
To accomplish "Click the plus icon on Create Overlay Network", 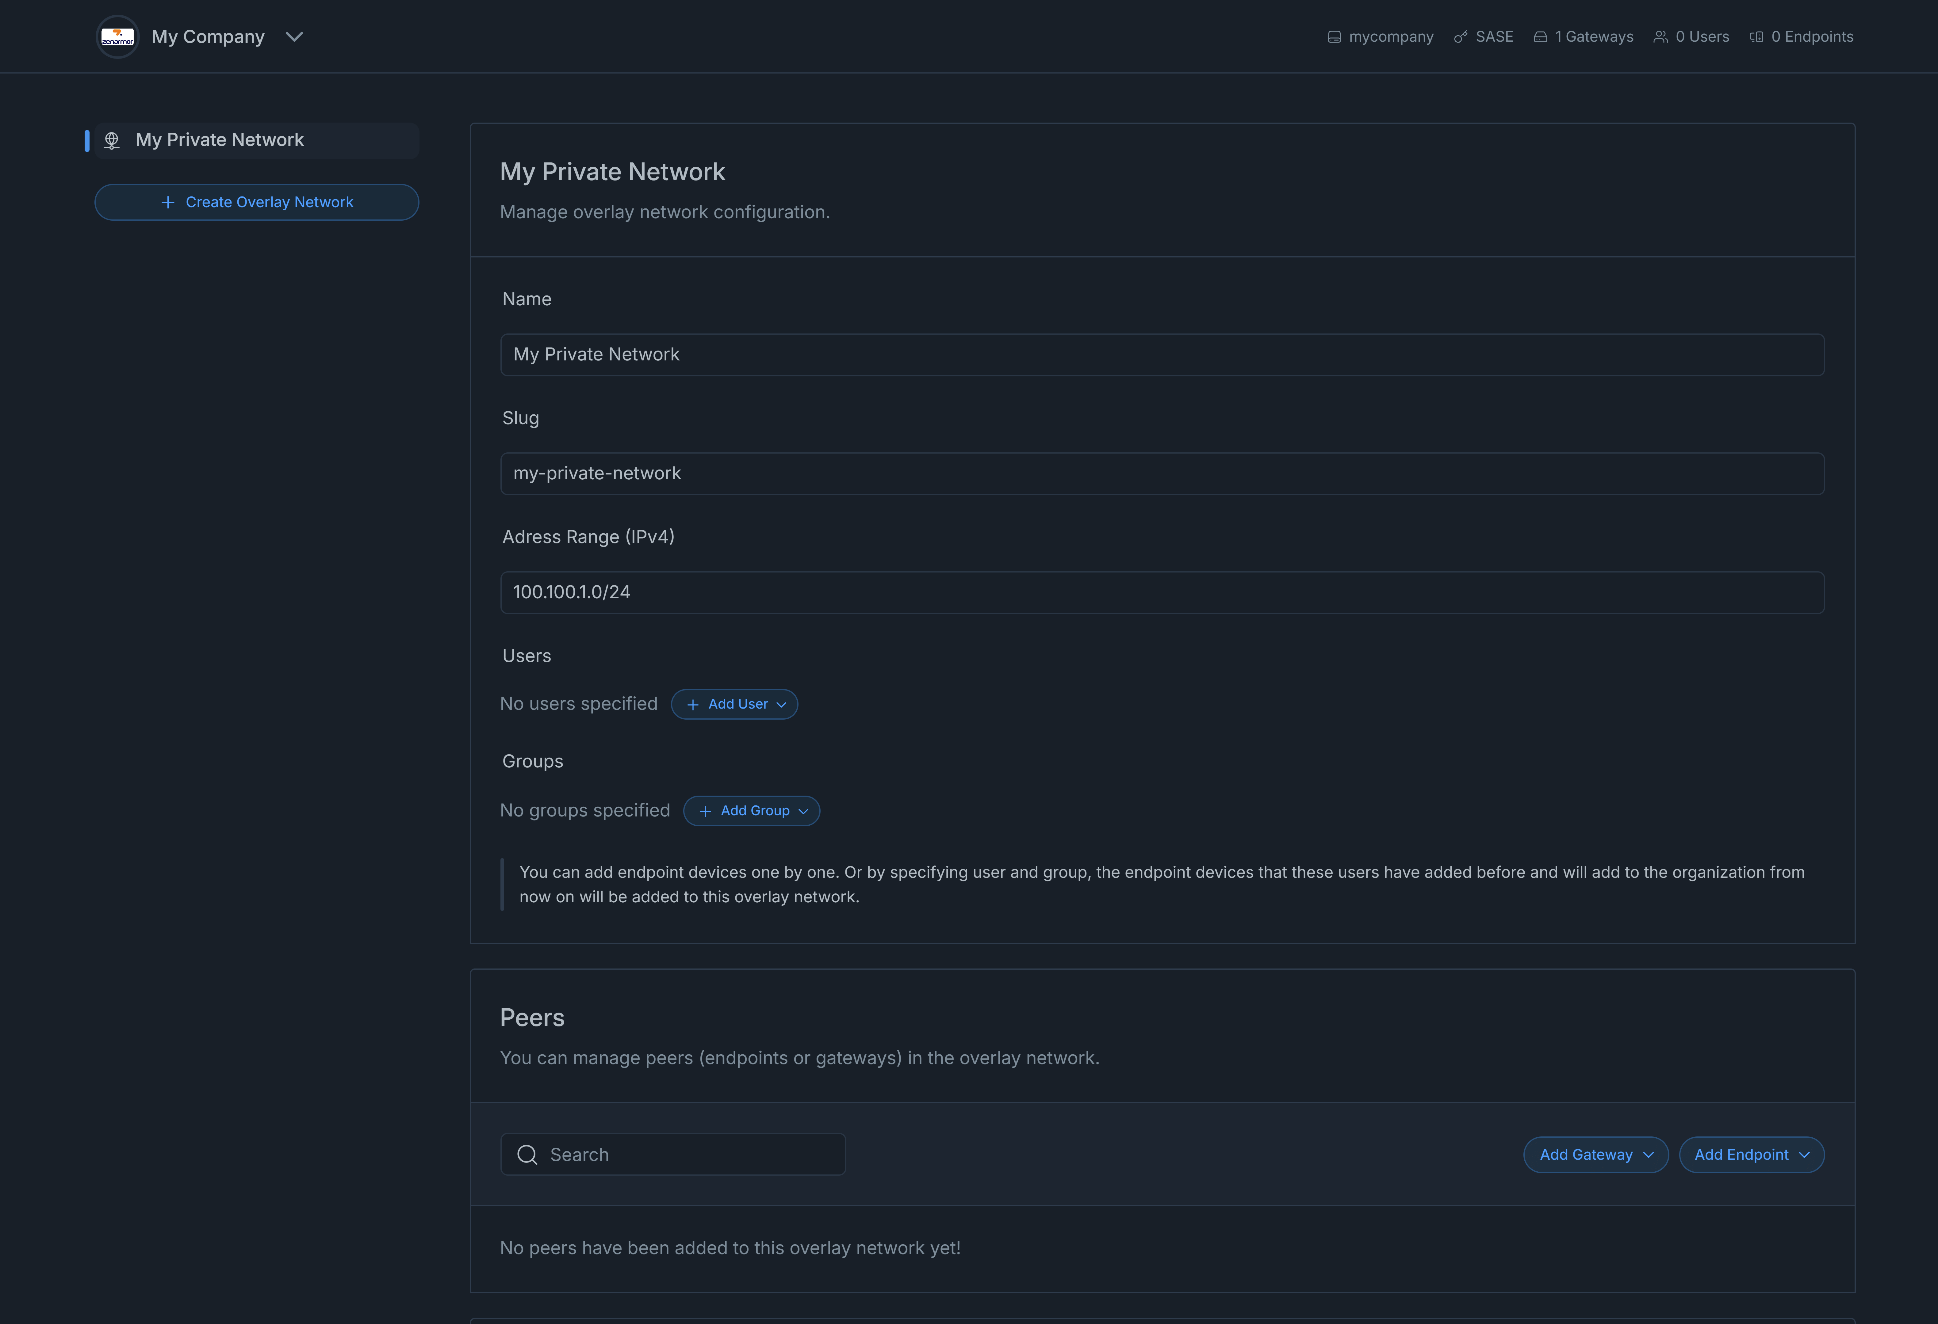I will coord(168,203).
